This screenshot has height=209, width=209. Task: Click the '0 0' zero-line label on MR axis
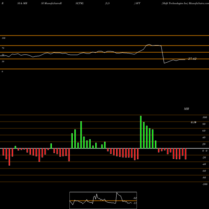205,151
